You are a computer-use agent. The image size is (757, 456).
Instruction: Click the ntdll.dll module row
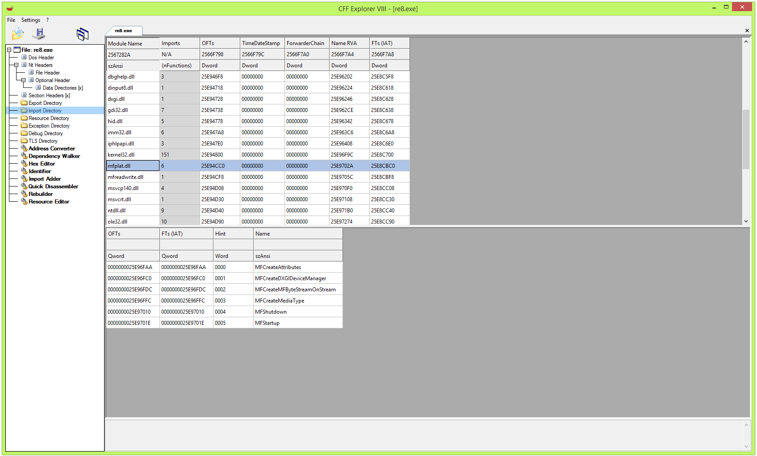point(258,211)
